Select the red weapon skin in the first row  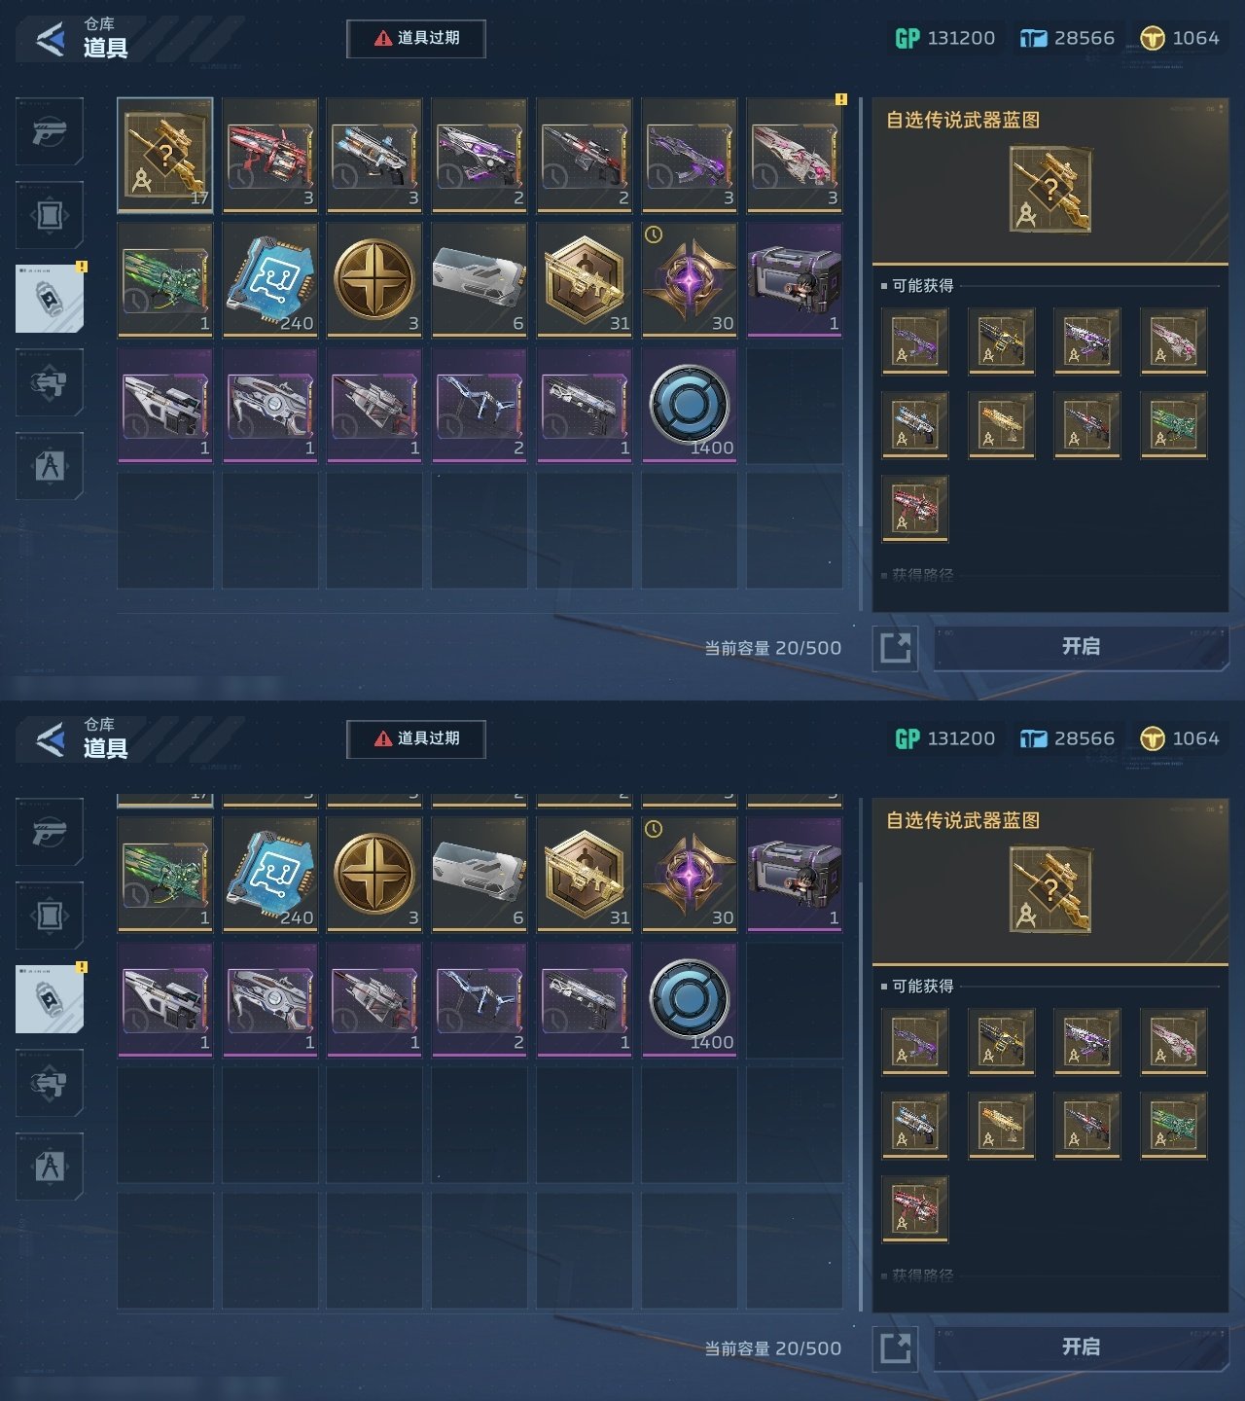tap(270, 155)
